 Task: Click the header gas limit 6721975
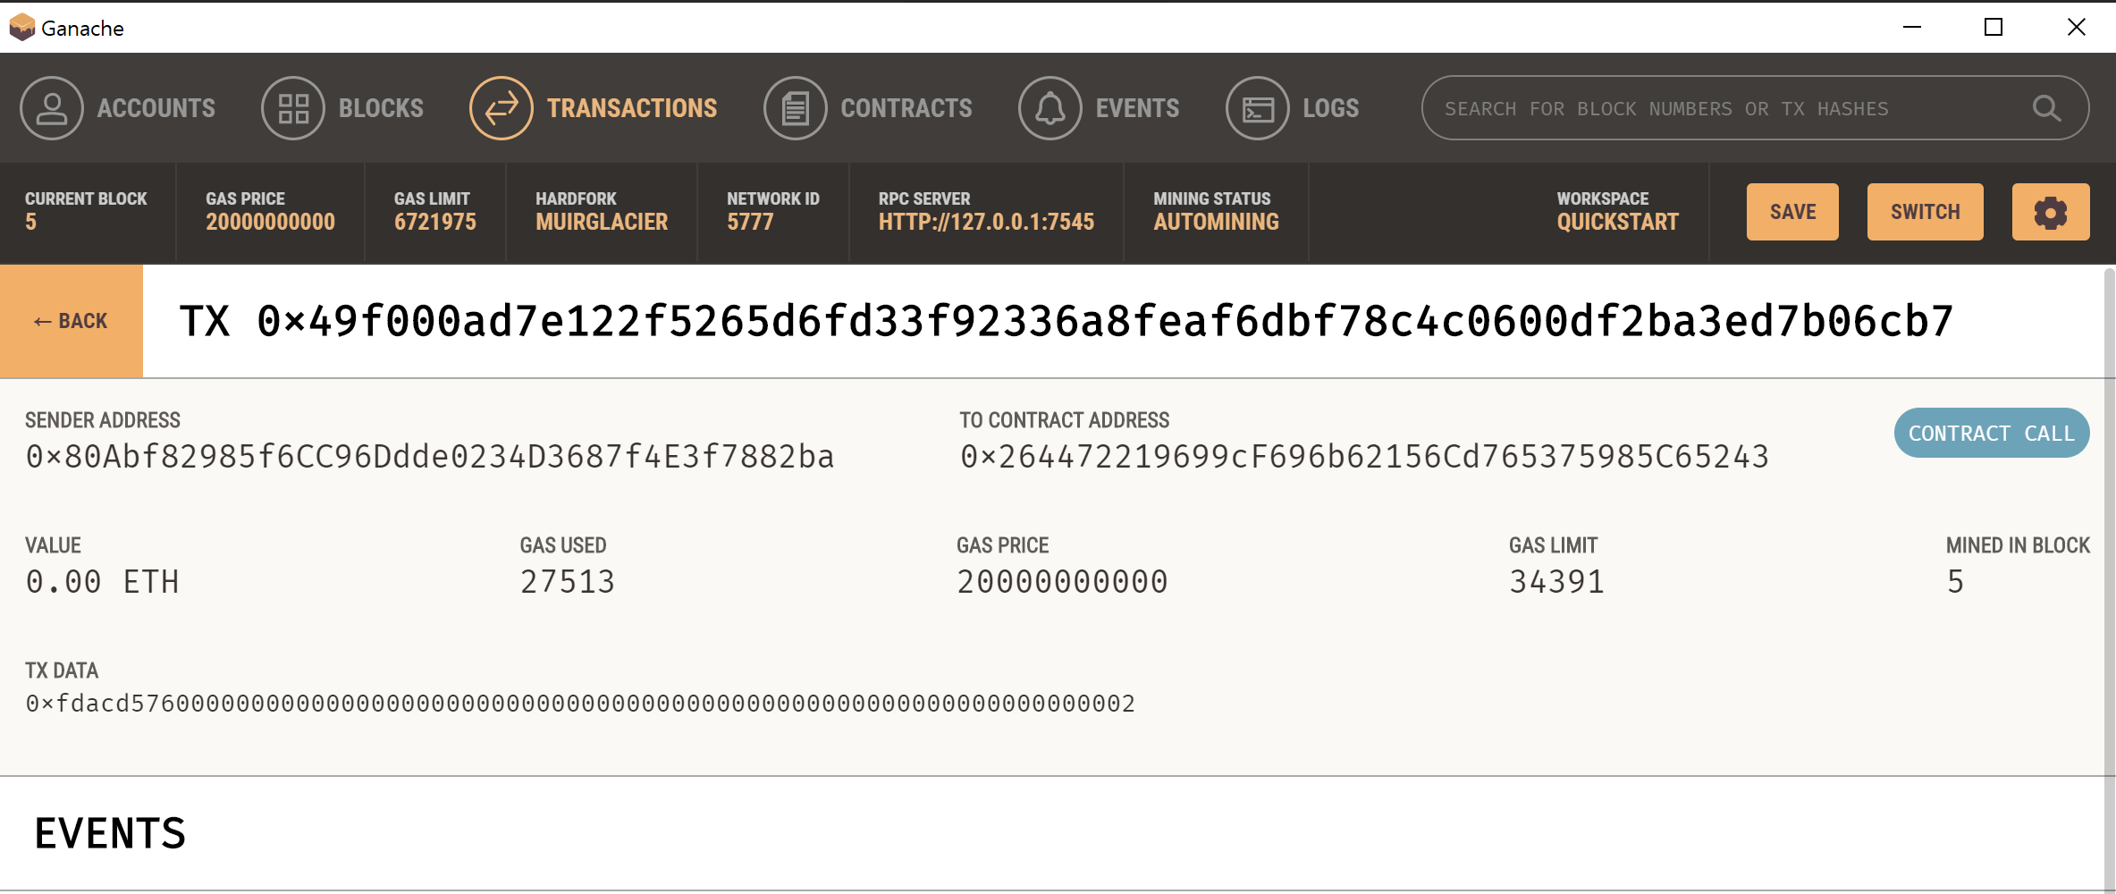pos(435,222)
